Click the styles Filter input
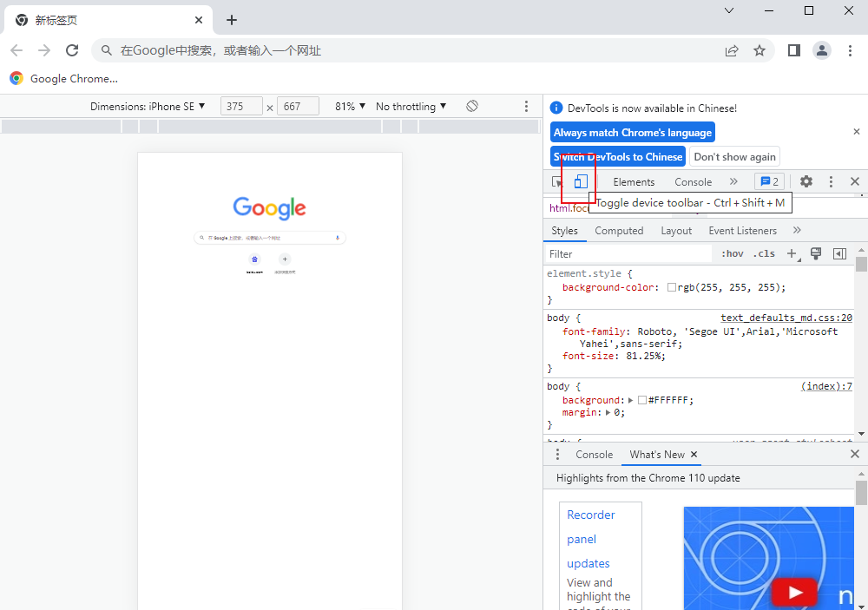Viewport: 868px width, 610px height. pyautogui.click(x=628, y=254)
